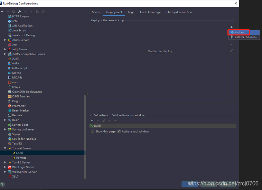Open the Startup/Connection tab

179,12
